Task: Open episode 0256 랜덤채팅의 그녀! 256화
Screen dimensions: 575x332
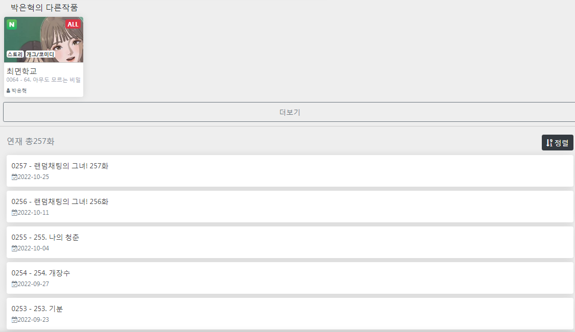Action: coord(290,207)
